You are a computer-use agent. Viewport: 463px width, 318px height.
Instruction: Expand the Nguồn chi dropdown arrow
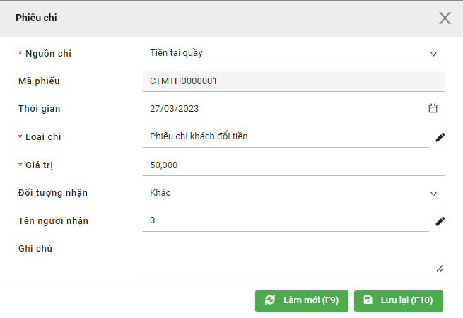click(x=433, y=54)
